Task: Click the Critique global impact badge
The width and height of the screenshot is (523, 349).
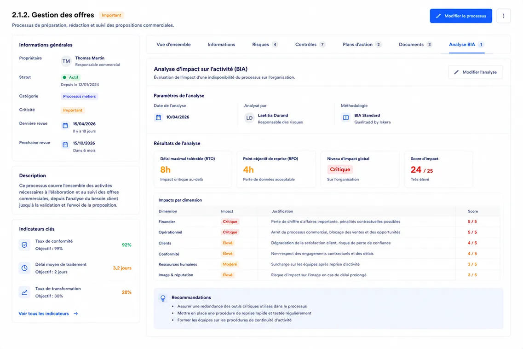Action: 340,169
